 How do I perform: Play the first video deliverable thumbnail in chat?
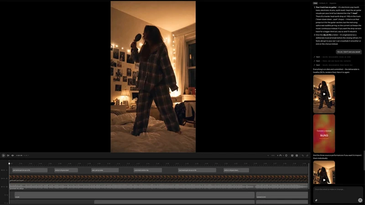pyautogui.click(x=324, y=94)
